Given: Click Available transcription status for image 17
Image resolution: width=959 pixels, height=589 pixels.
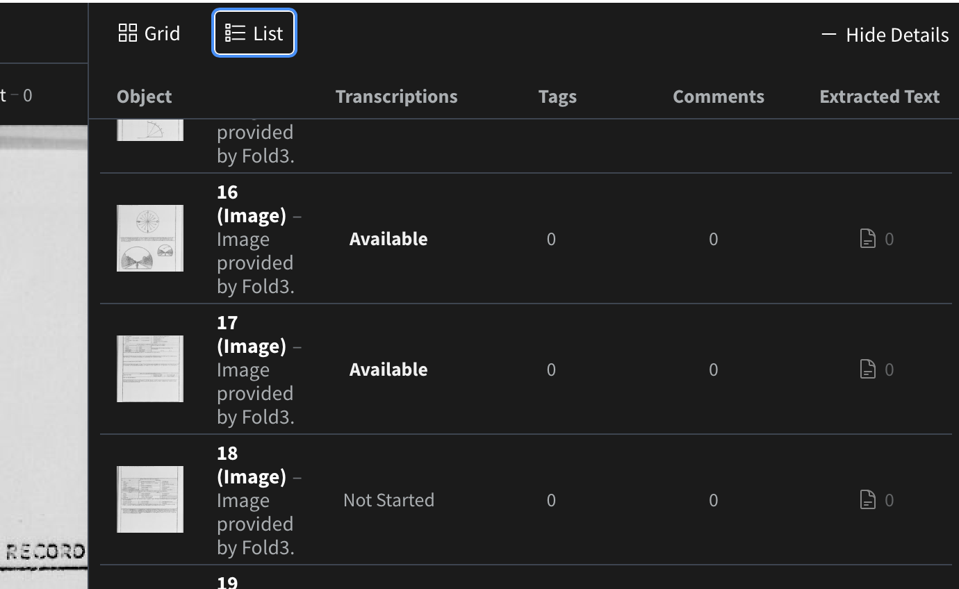Looking at the screenshot, I should (388, 370).
